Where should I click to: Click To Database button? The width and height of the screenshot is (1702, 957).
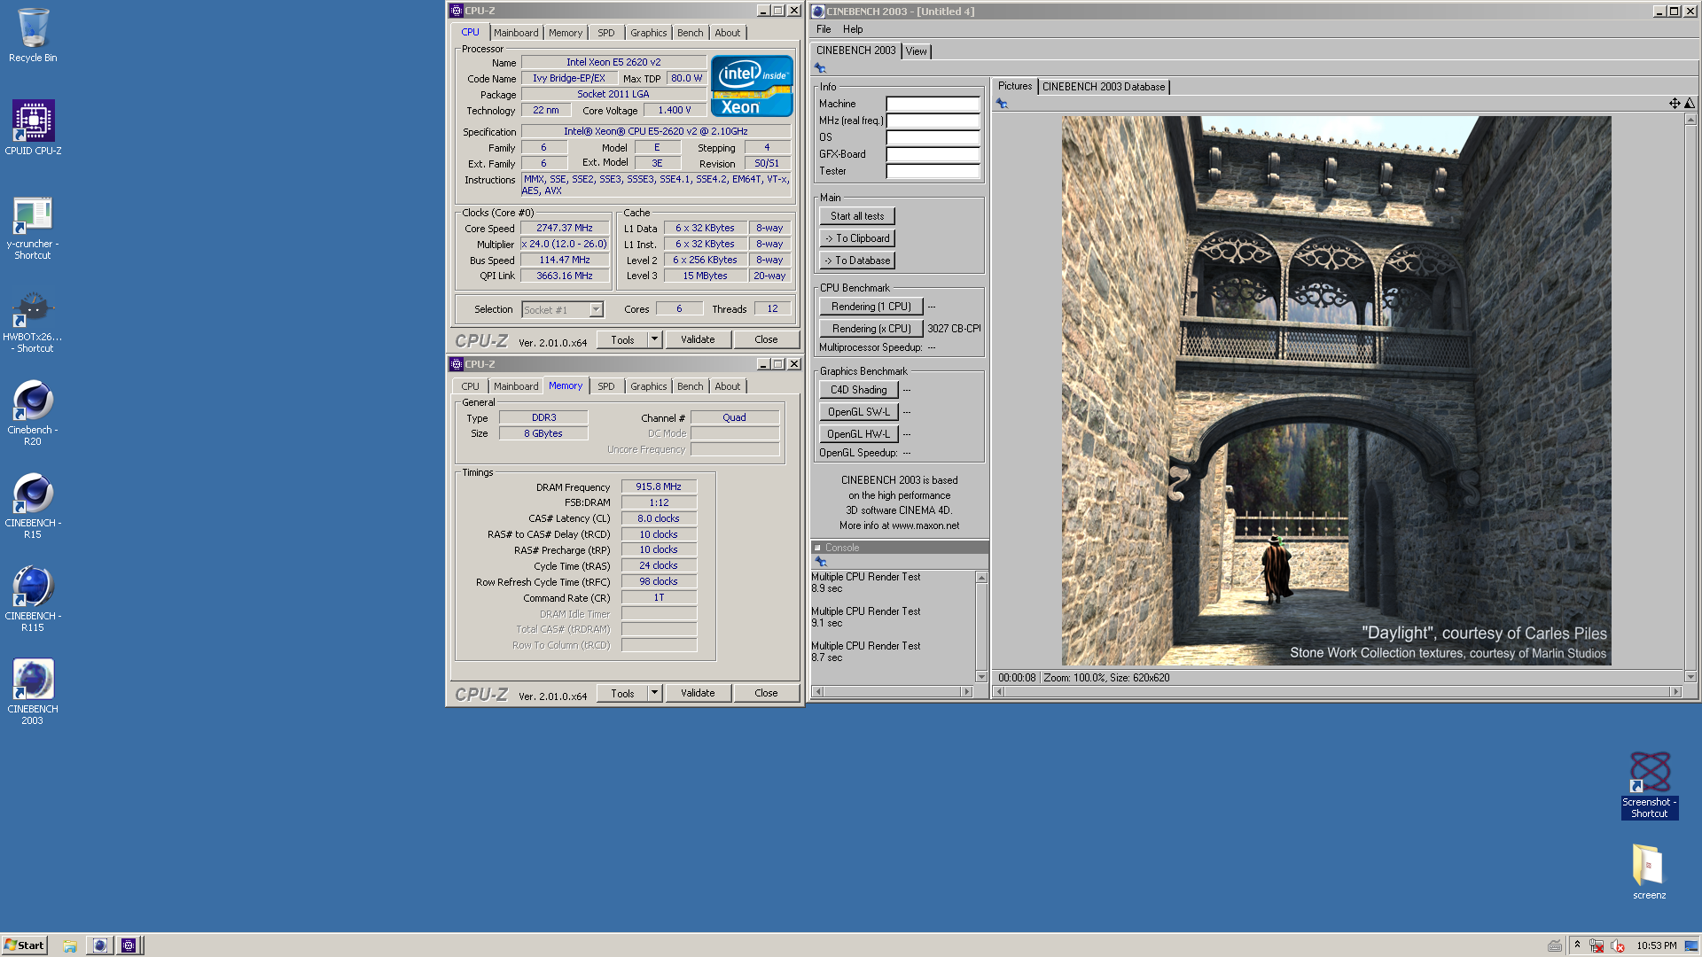point(857,261)
